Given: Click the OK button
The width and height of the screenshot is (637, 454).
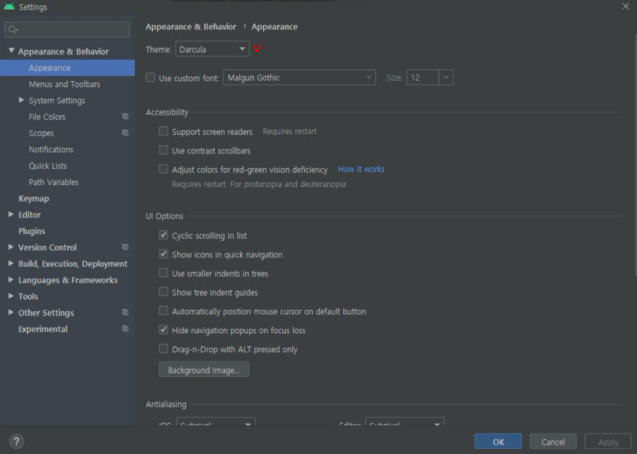Looking at the screenshot, I should 498,441.
